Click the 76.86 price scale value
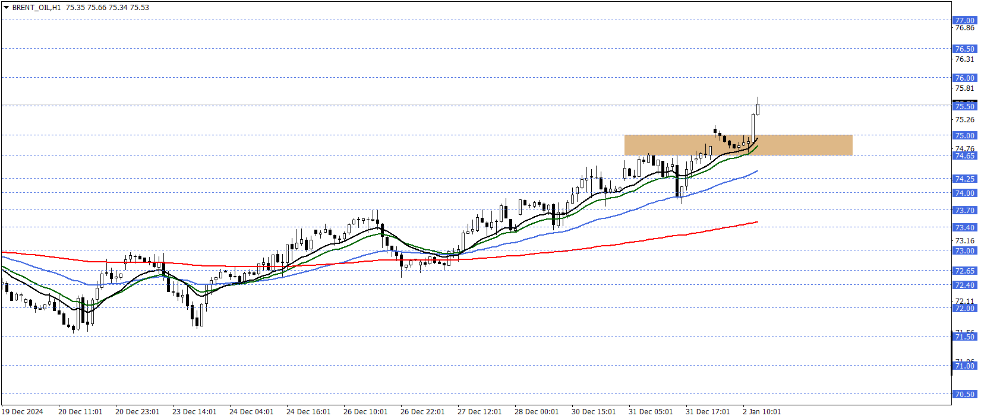Viewport: 981px width, 419px height. tap(964, 28)
